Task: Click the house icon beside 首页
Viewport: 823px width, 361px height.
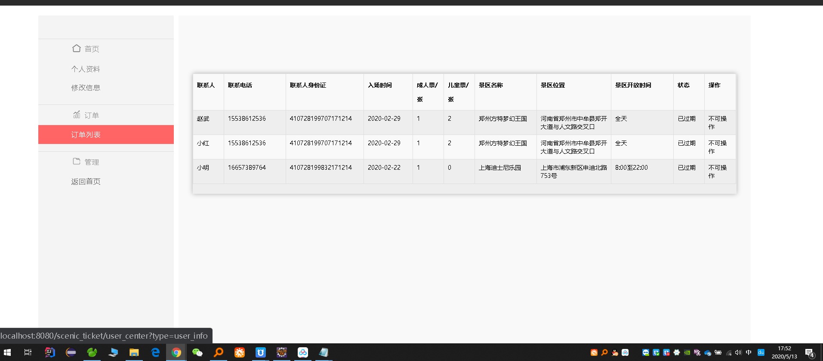Action: point(77,49)
